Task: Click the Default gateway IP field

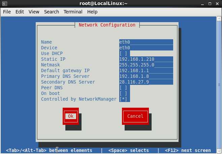Action: (146, 70)
